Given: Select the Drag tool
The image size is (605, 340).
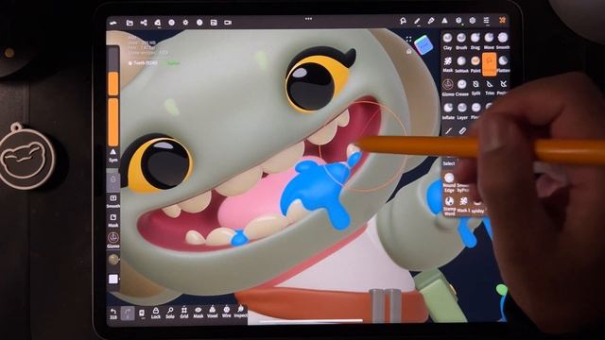Looking at the screenshot, I should (475, 41).
